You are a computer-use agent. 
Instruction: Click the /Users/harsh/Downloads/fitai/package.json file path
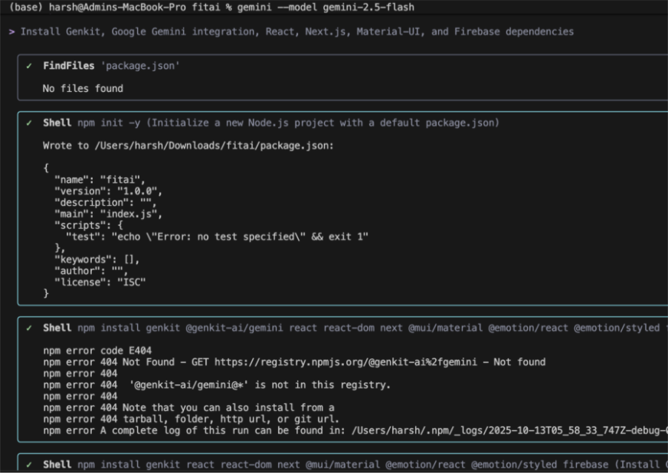click(x=218, y=145)
